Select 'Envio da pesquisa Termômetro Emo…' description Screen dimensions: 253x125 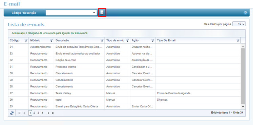click(x=79, y=47)
